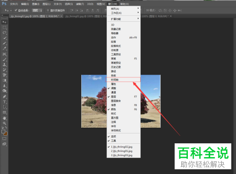This screenshot has height=174, width=236.
Task: Expand the 排列(A) submenu
Action: click(x=124, y=8)
